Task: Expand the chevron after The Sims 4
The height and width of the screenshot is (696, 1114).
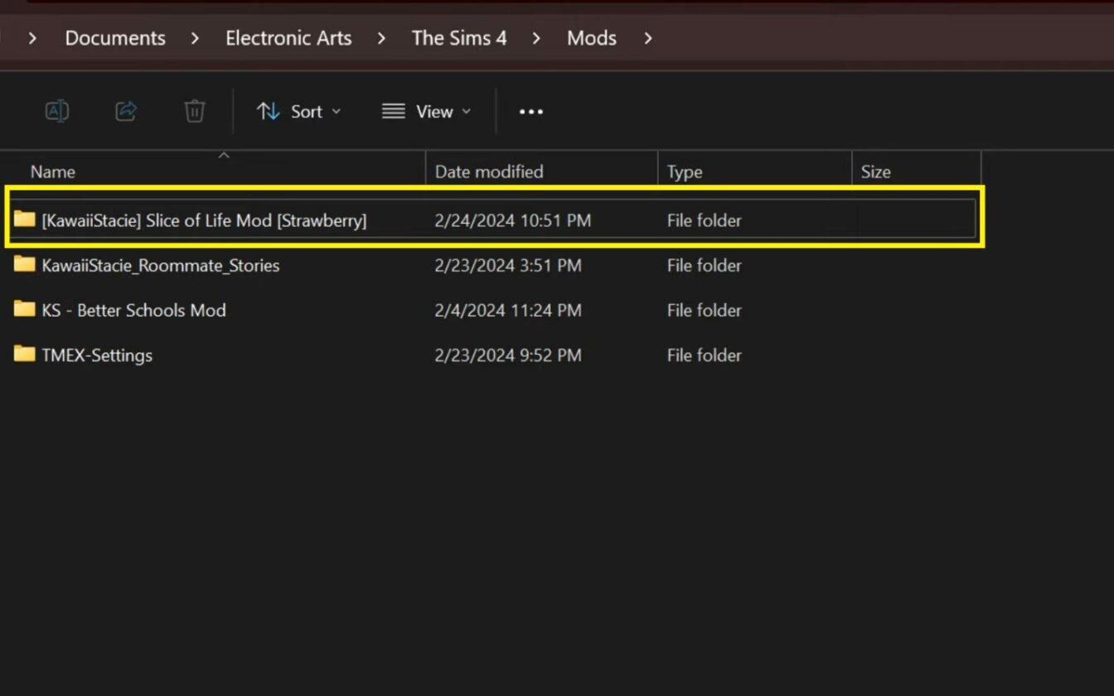Action: 537,38
